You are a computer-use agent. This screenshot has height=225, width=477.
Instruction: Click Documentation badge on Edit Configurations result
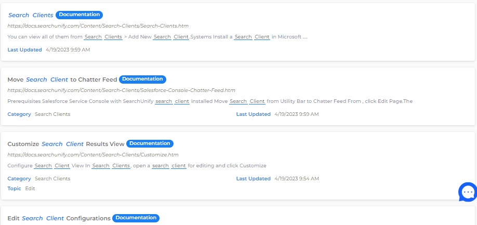(x=136, y=218)
